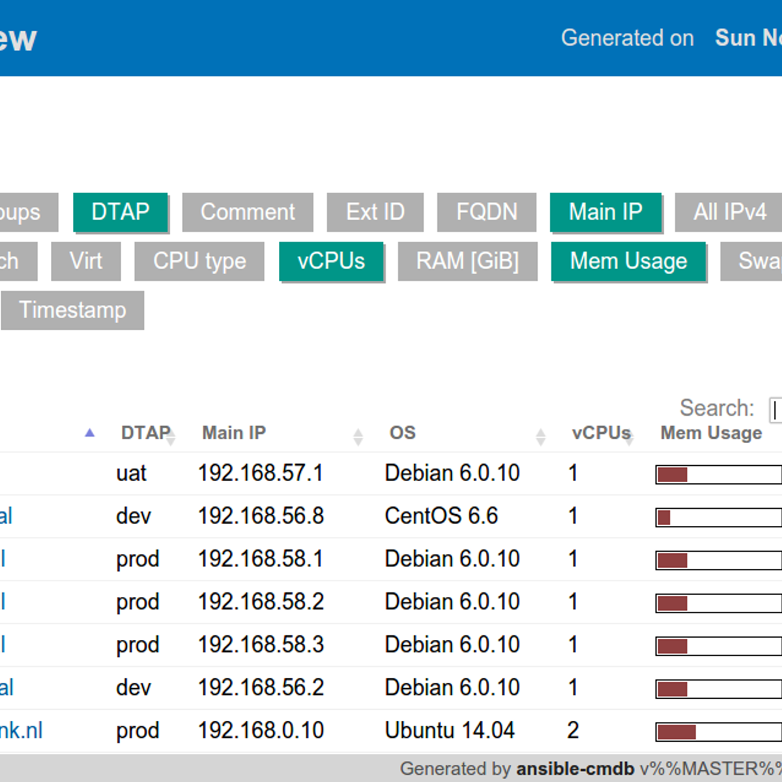782x782 pixels.
Task: Open the dev host link at 192.168.56.8
Action: pos(7,515)
